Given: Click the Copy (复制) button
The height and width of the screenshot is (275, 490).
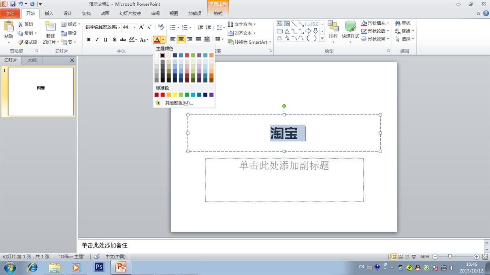Looking at the screenshot, I should click(28, 33).
